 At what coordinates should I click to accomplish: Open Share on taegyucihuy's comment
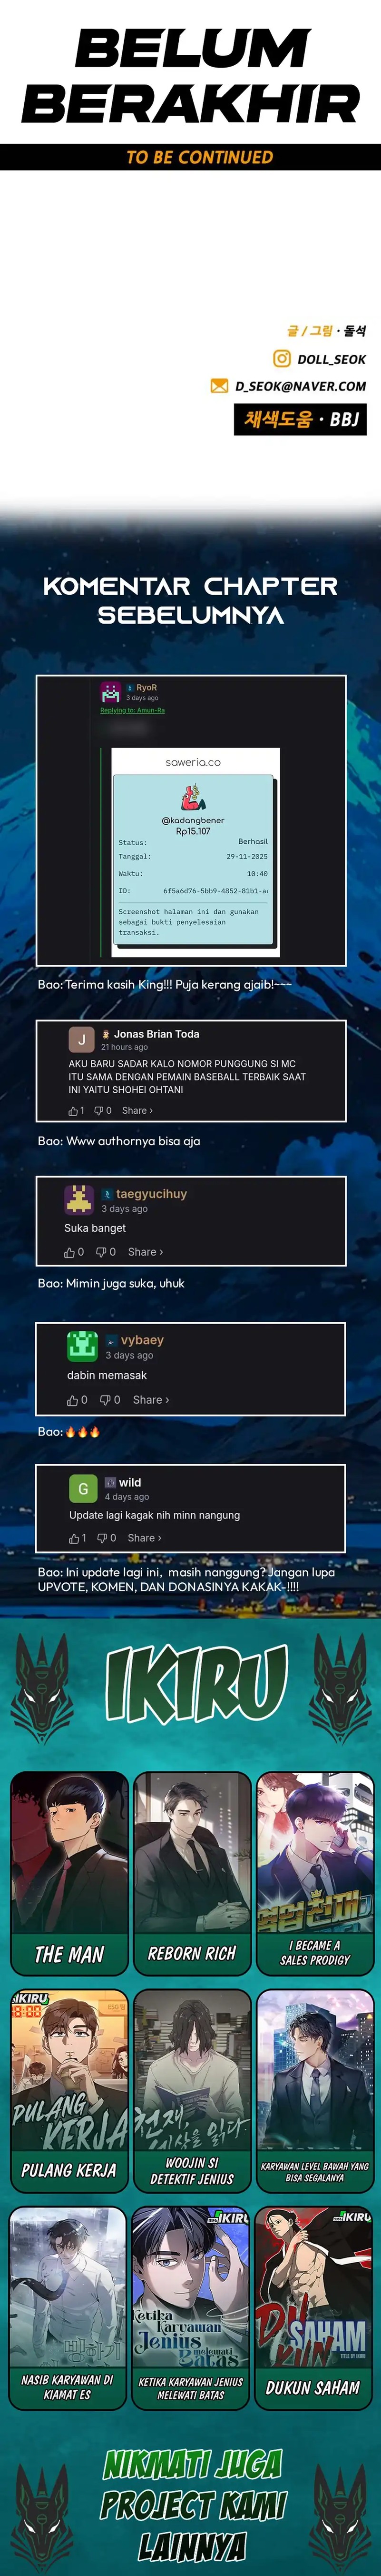click(x=145, y=1251)
